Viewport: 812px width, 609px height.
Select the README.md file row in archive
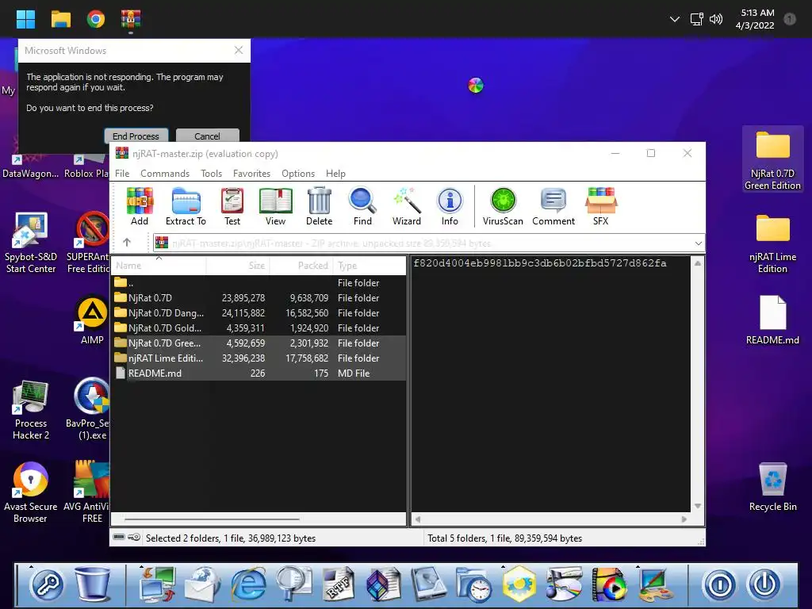tap(259, 373)
